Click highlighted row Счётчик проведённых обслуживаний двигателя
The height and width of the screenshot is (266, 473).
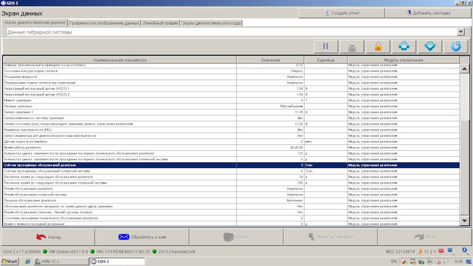coord(232,166)
